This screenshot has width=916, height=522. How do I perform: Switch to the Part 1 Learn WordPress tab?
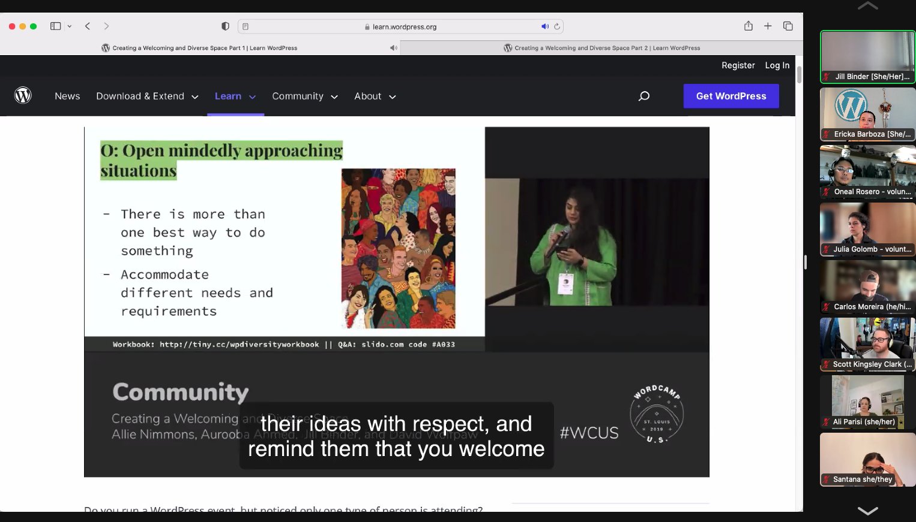tap(200, 48)
